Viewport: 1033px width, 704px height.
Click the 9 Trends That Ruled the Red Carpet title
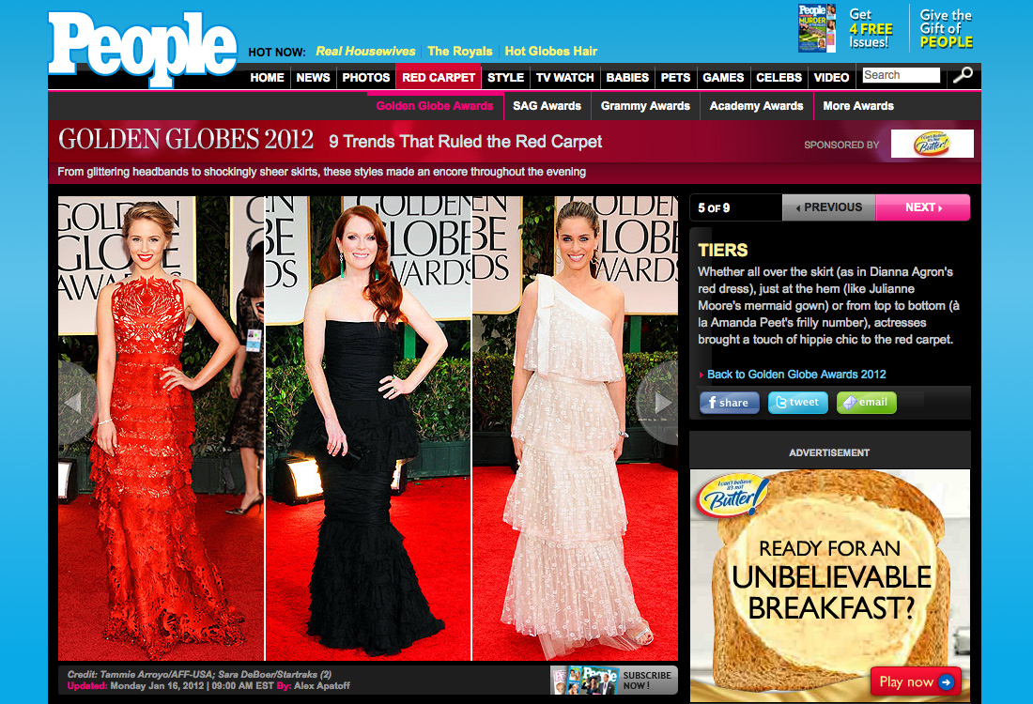point(465,142)
